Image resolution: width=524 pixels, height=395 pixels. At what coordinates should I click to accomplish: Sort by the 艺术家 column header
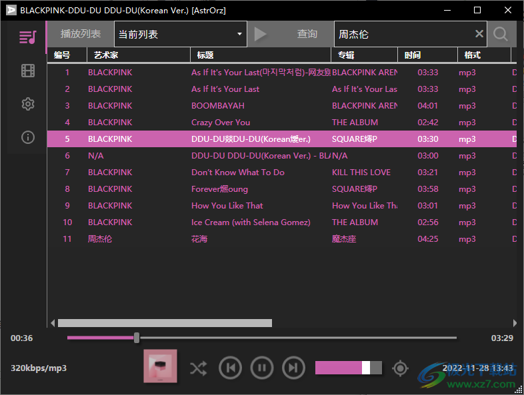coord(139,55)
